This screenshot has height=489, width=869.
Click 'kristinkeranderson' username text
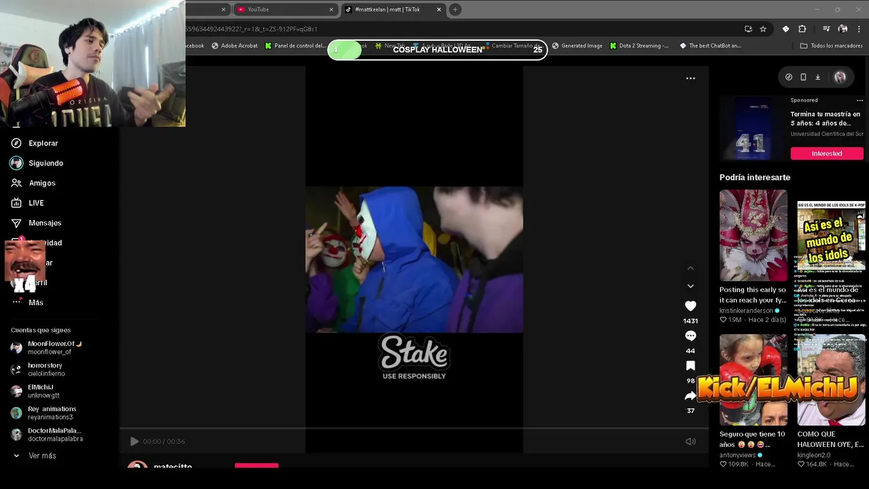(746, 310)
